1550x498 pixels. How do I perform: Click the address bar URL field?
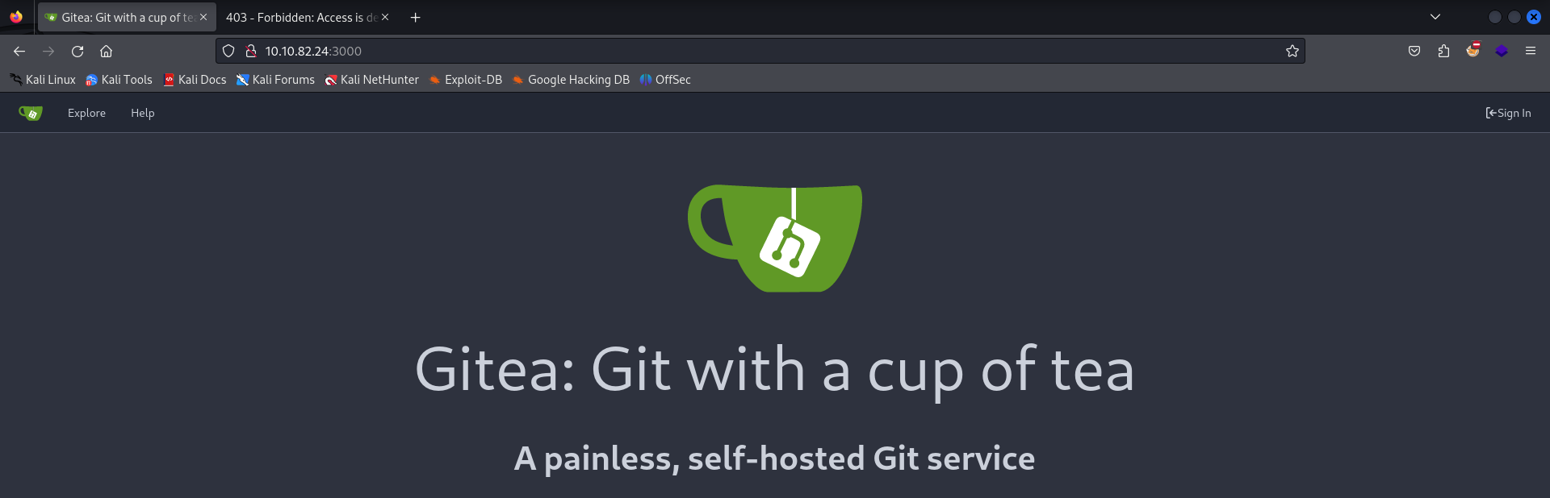tap(727, 52)
